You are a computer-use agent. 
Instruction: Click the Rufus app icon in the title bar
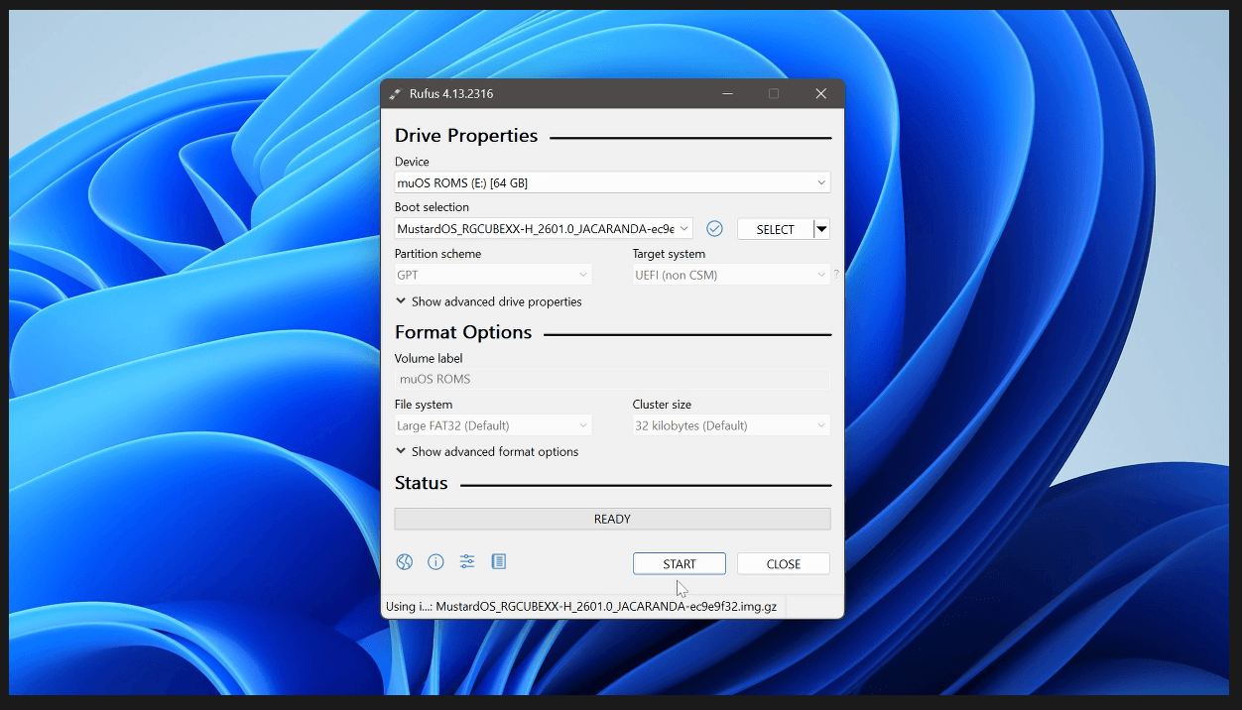(395, 94)
